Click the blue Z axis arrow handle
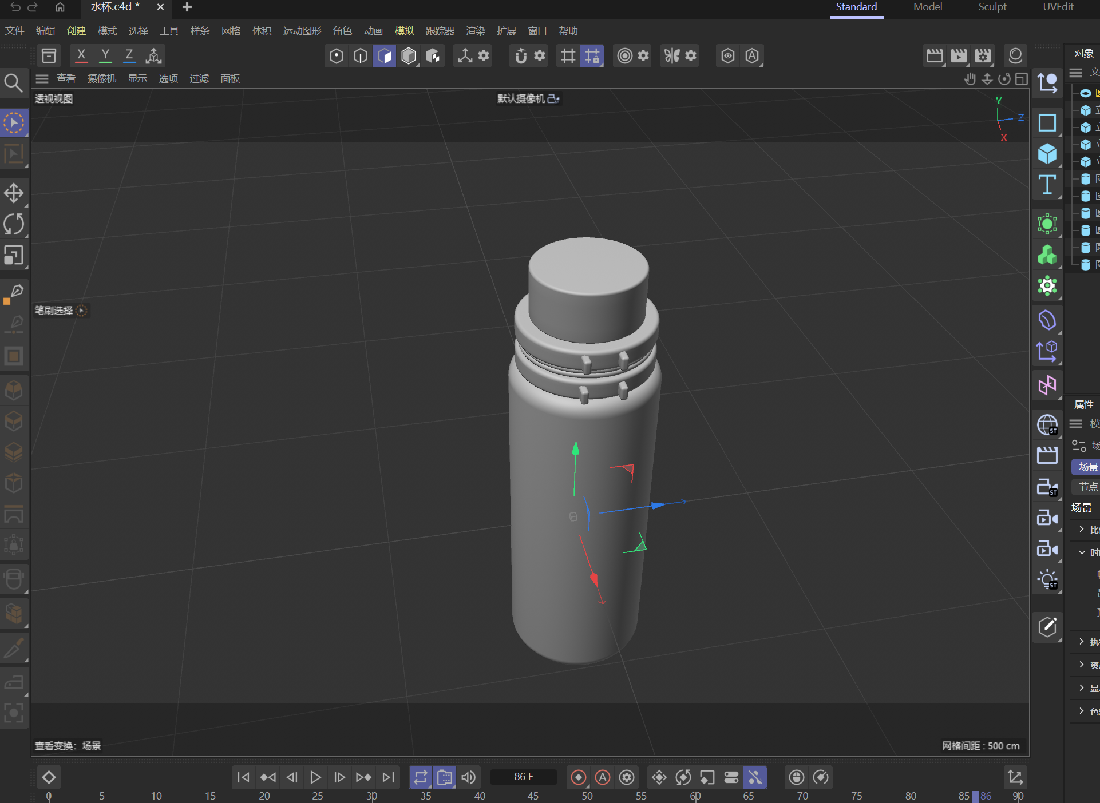 pos(659,506)
